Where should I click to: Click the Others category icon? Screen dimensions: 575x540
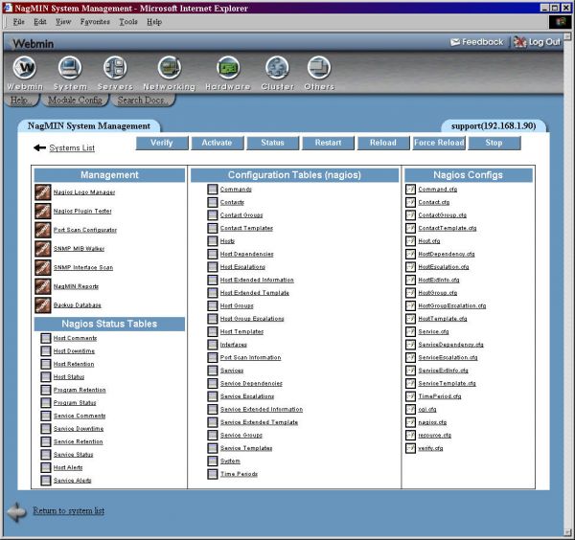coord(319,69)
